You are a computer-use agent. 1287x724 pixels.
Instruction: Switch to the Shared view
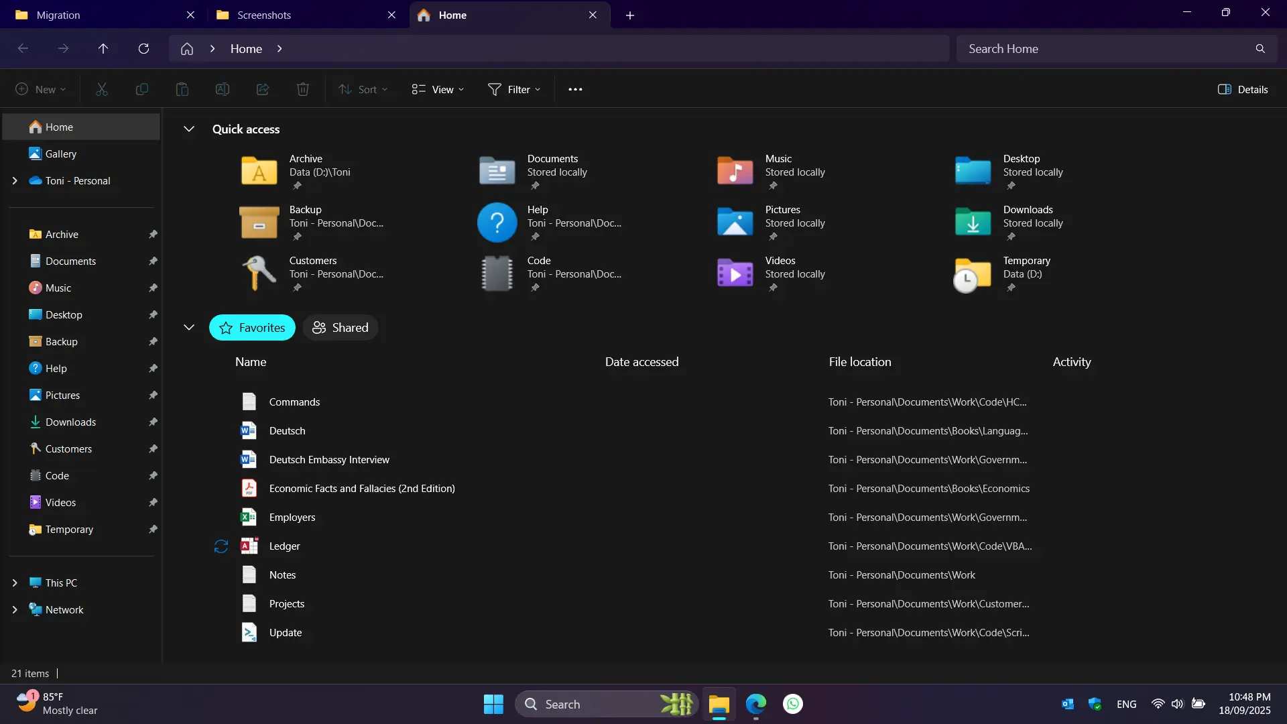[x=341, y=328]
